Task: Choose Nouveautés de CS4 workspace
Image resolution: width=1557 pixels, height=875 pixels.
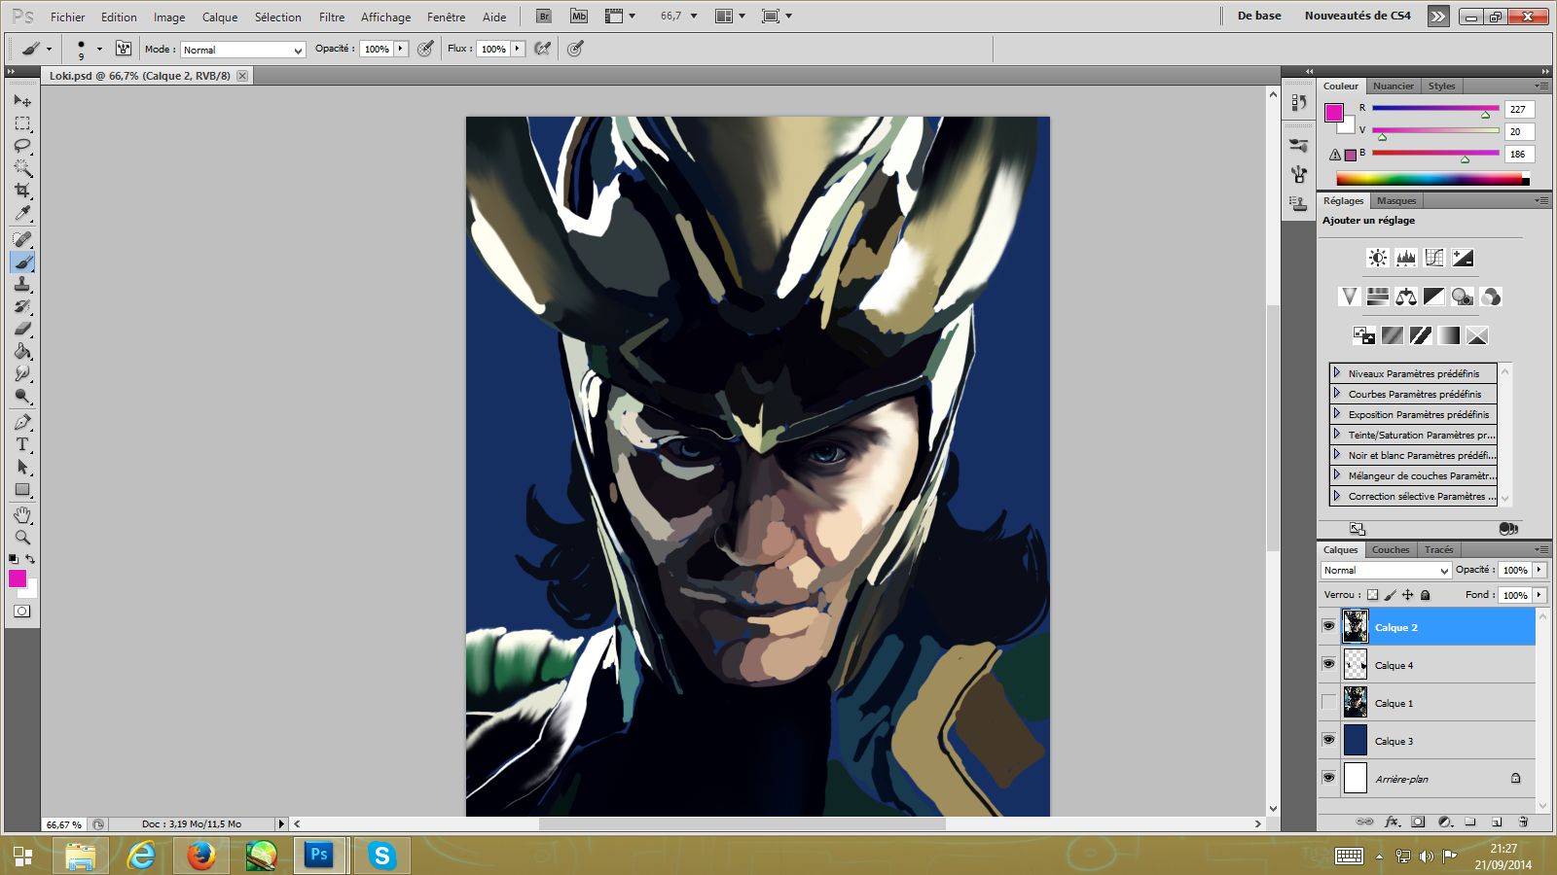Action: [1358, 16]
